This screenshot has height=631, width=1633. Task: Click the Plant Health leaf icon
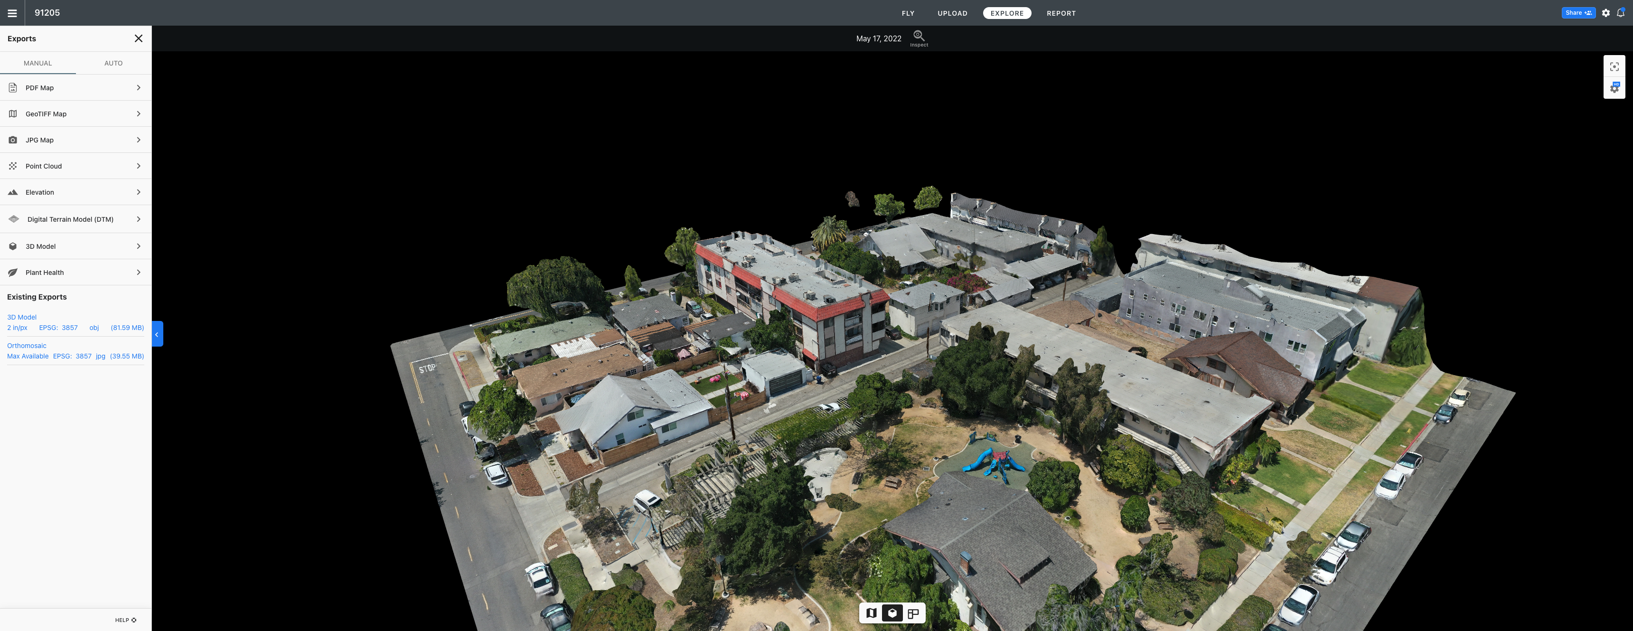(x=13, y=273)
